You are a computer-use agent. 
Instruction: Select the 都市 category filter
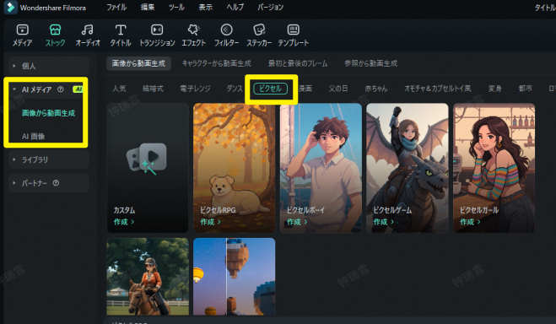tap(525, 89)
